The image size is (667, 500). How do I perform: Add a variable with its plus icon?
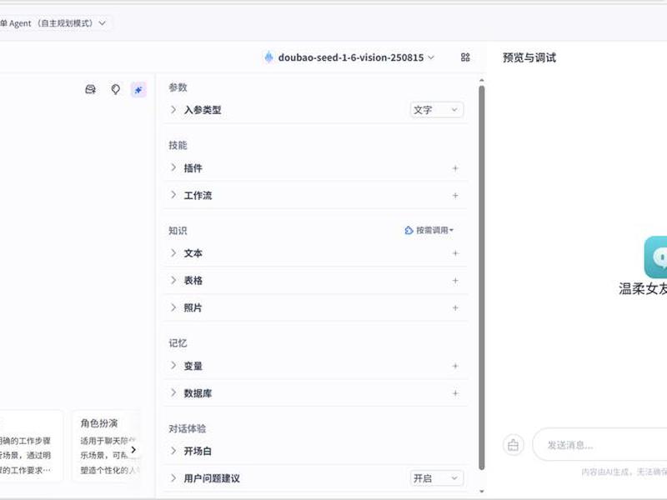[455, 366]
